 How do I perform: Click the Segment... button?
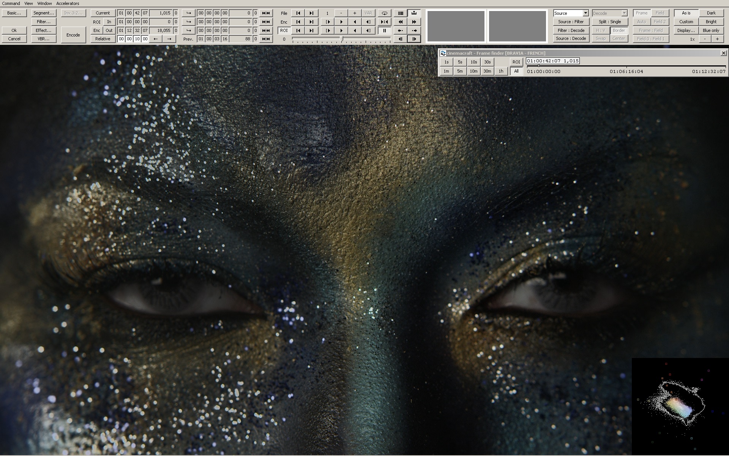click(x=44, y=13)
